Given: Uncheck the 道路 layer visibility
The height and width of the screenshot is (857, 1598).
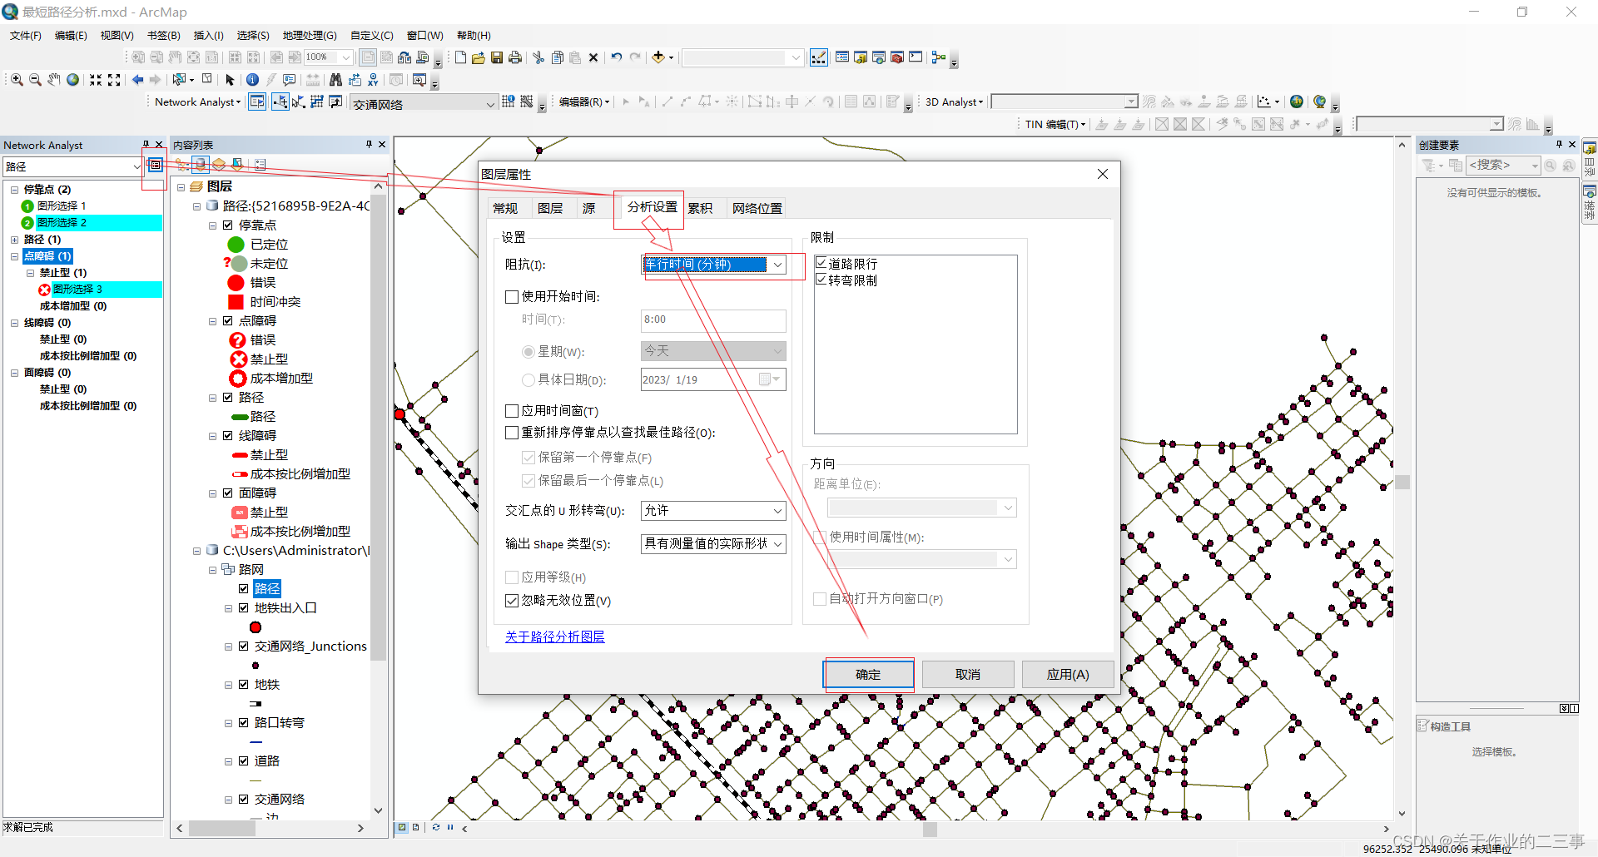Looking at the screenshot, I should [x=244, y=761].
